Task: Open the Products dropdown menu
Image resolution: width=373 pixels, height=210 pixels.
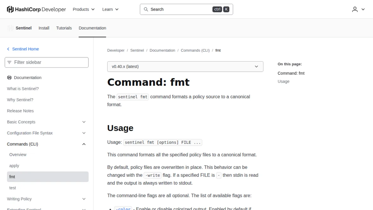Action: 84,9
